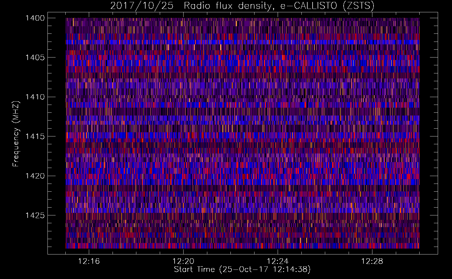Click the 12:16 time tick label
Viewport: 452px width, 279px height.
pos(89,261)
